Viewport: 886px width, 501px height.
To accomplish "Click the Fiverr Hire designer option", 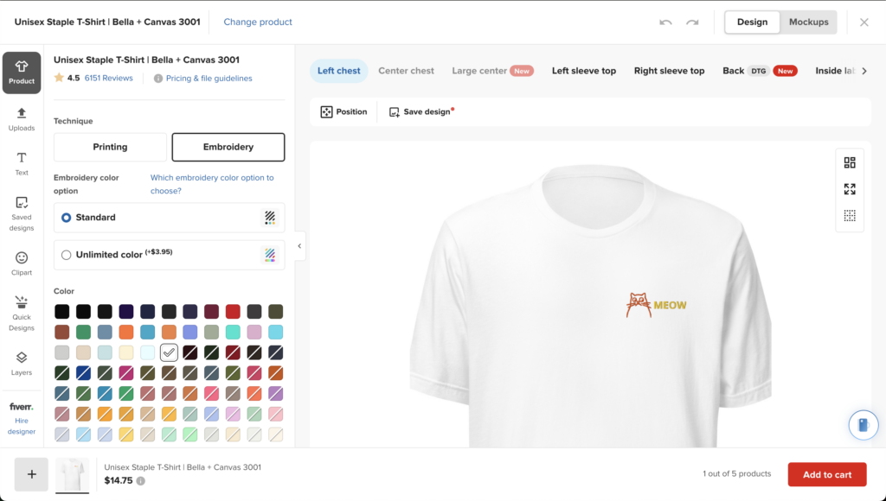I will point(22,419).
